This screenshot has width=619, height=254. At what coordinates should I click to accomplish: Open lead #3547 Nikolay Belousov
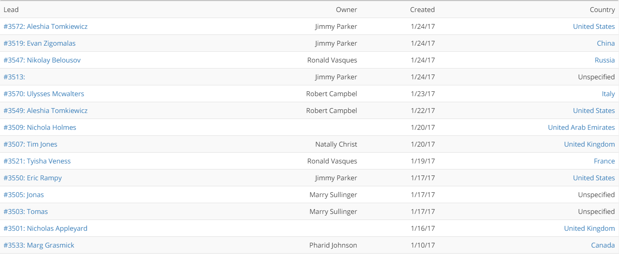tap(42, 60)
